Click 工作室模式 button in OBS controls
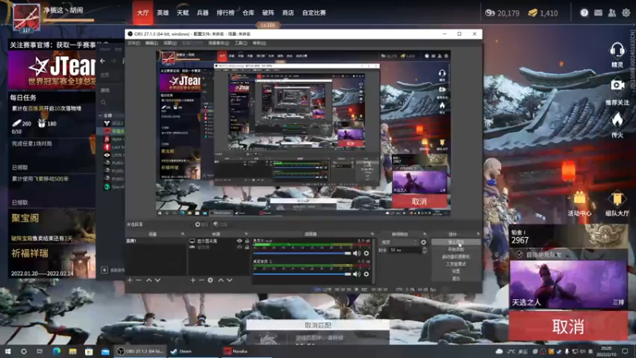The width and height of the screenshot is (636, 358). click(456, 264)
